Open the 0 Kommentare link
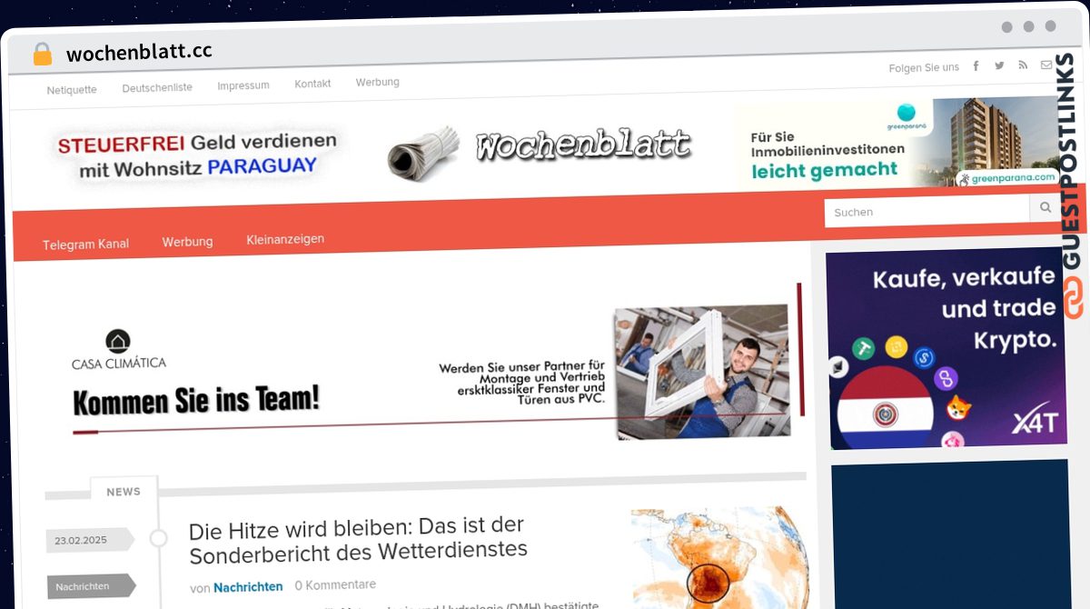Viewport: 1090px width, 609px height. coord(335,584)
